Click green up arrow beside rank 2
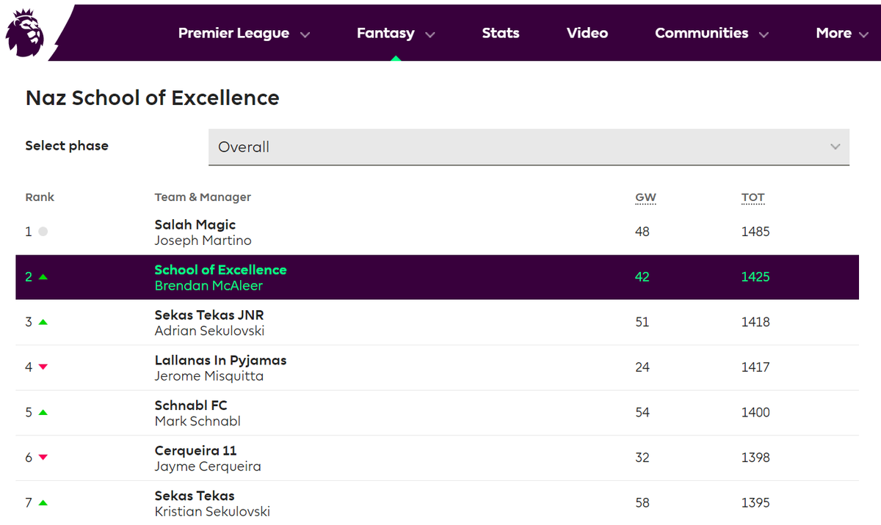This screenshot has height=525, width=881. 43,277
